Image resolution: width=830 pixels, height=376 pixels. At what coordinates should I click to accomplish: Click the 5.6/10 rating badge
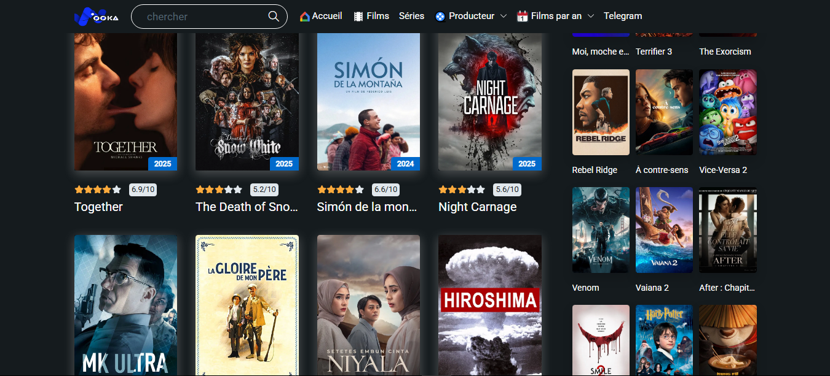507,190
